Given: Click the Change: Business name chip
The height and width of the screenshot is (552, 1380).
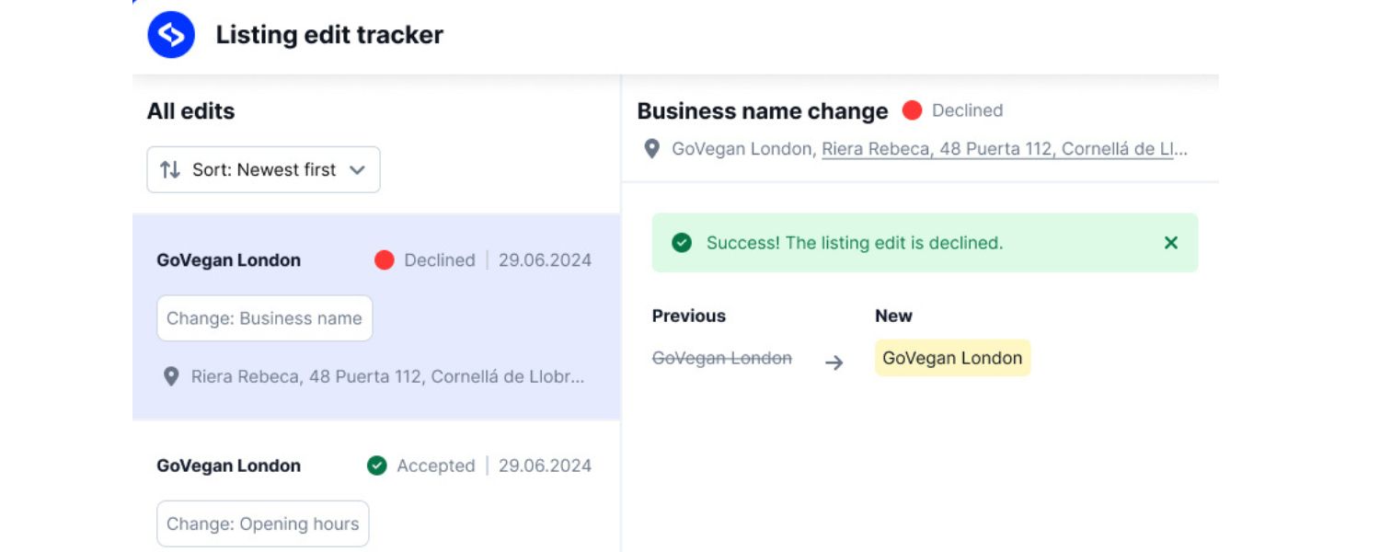Looking at the screenshot, I should tap(264, 317).
